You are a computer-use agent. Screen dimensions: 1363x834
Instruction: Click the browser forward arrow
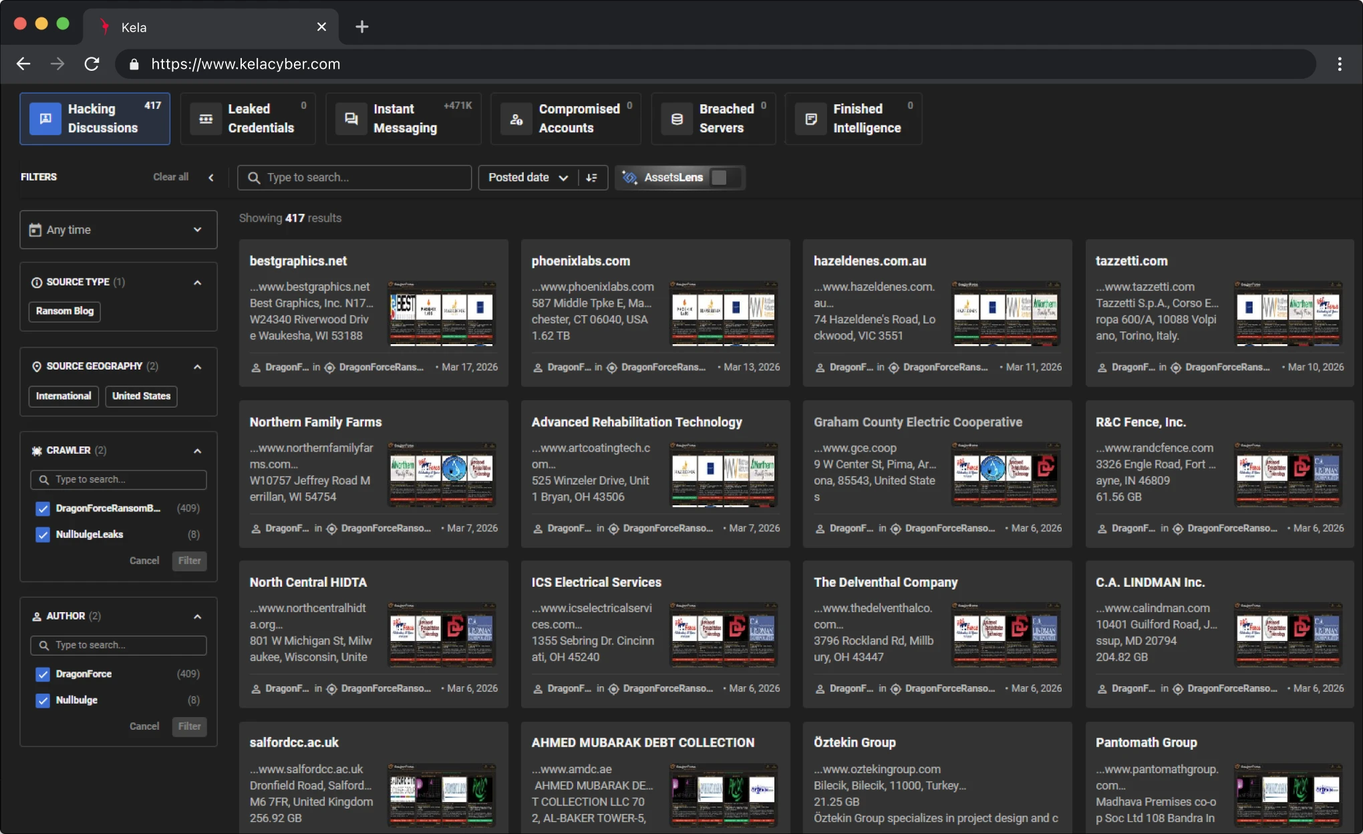[57, 64]
